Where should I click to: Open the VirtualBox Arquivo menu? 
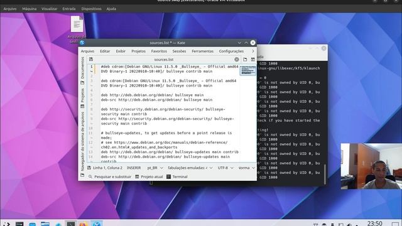pos(10,9)
